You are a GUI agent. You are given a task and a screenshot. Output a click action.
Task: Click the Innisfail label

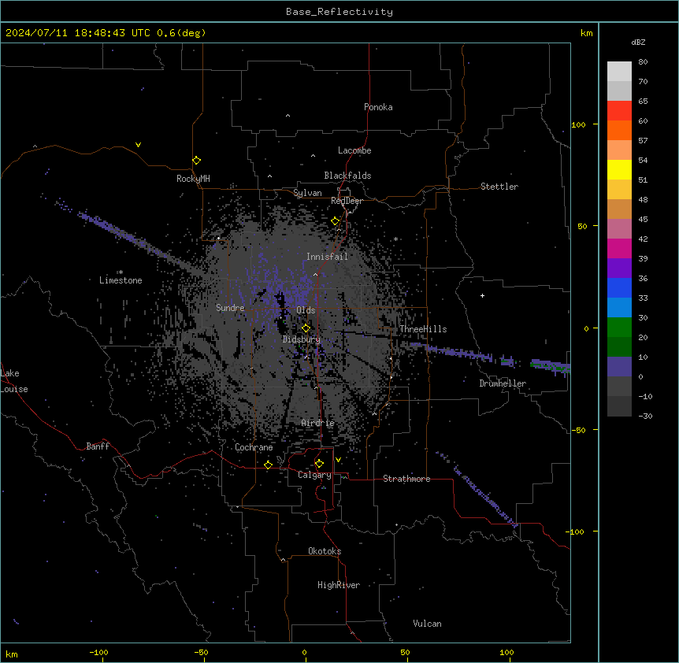coord(327,257)
